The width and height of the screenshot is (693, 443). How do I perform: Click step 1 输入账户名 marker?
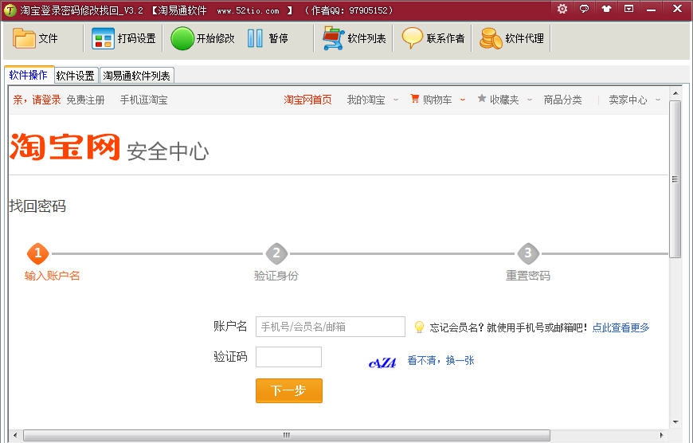[38, 253]
